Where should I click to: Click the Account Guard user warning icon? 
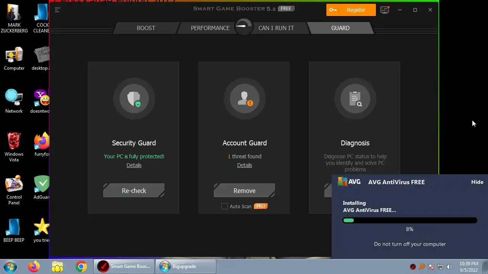pyautogui.click(x=244, y=99)
